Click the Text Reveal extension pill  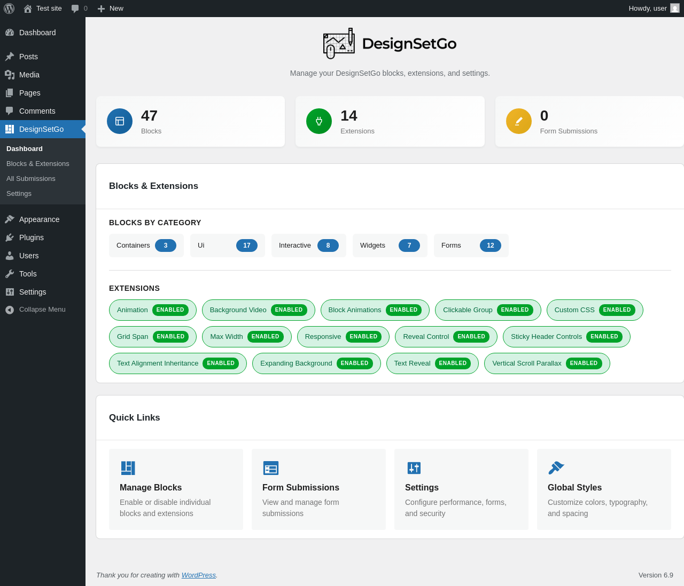coord(432,363)
